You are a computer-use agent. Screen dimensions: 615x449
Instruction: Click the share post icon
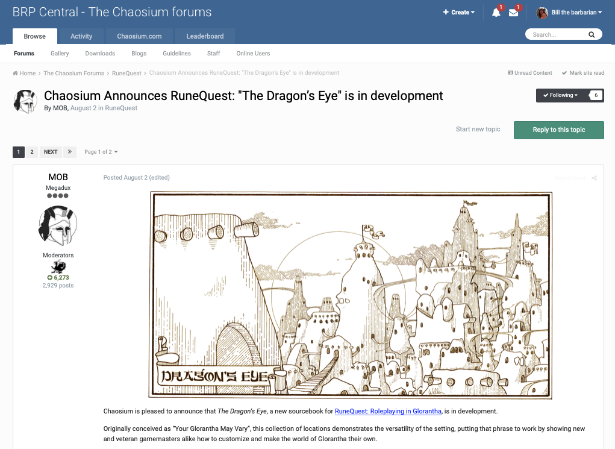pyautogui.click(x=594, y=178)
